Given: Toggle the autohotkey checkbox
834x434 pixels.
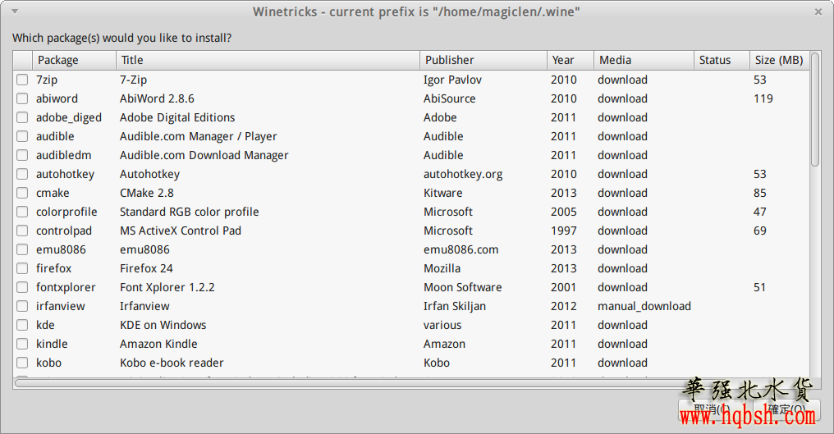Looking at the screenshot, I should [x=22, y=174].
